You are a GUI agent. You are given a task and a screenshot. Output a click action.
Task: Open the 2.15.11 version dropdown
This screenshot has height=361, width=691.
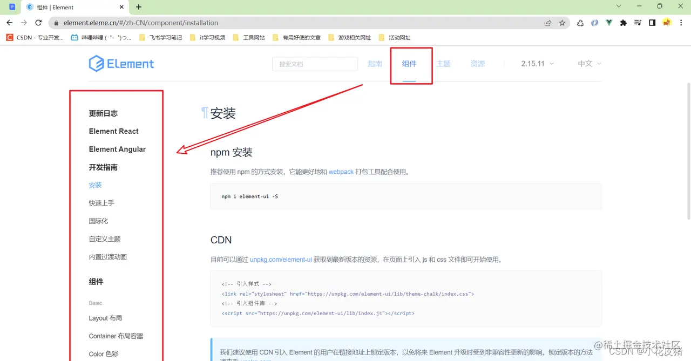pos(538,64)
